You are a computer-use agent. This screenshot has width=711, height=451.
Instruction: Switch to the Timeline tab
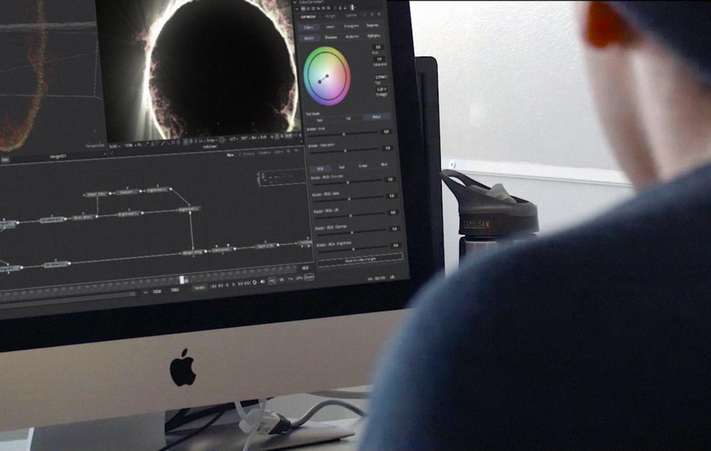(x=264, y=152)
